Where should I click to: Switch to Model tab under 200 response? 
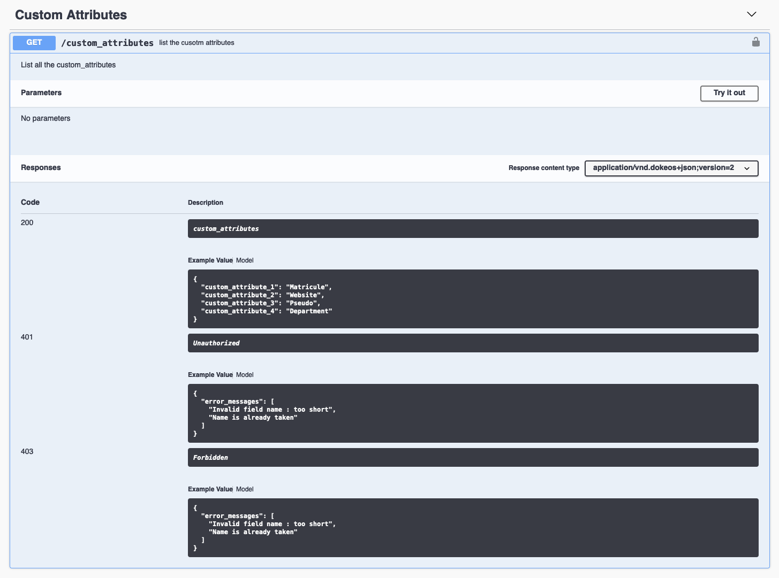coord(245,260)
